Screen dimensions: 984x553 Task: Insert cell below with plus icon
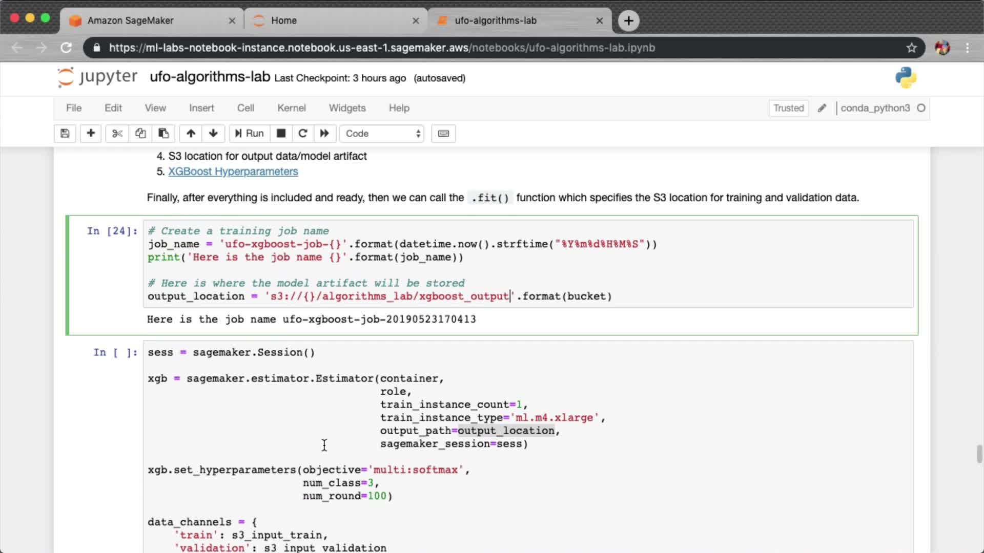(91, 134)
